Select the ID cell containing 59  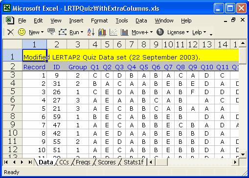[57, 117]
